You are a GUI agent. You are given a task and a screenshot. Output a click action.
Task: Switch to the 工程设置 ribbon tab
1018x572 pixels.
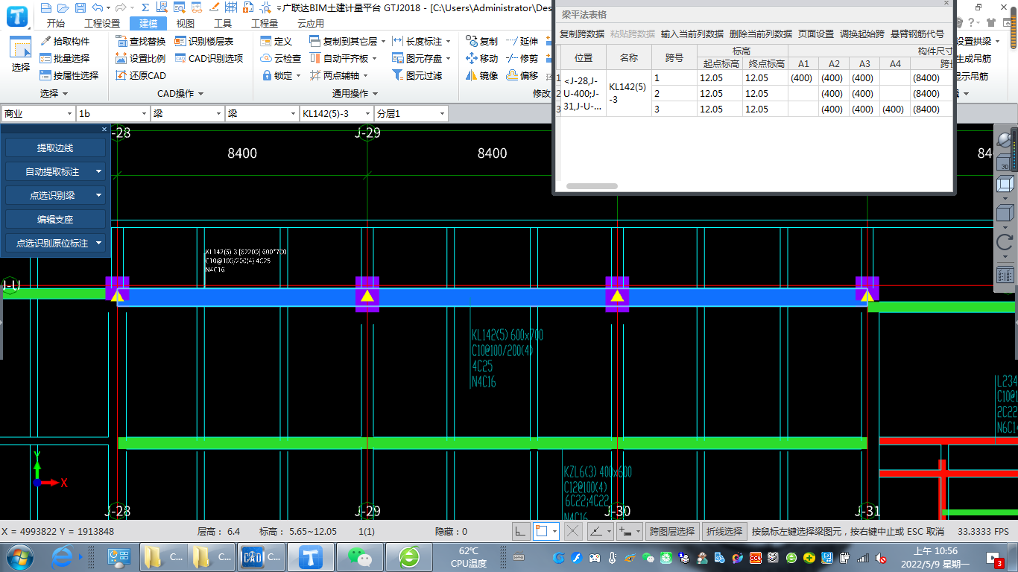pyautogui.click(x=102, y=23)
